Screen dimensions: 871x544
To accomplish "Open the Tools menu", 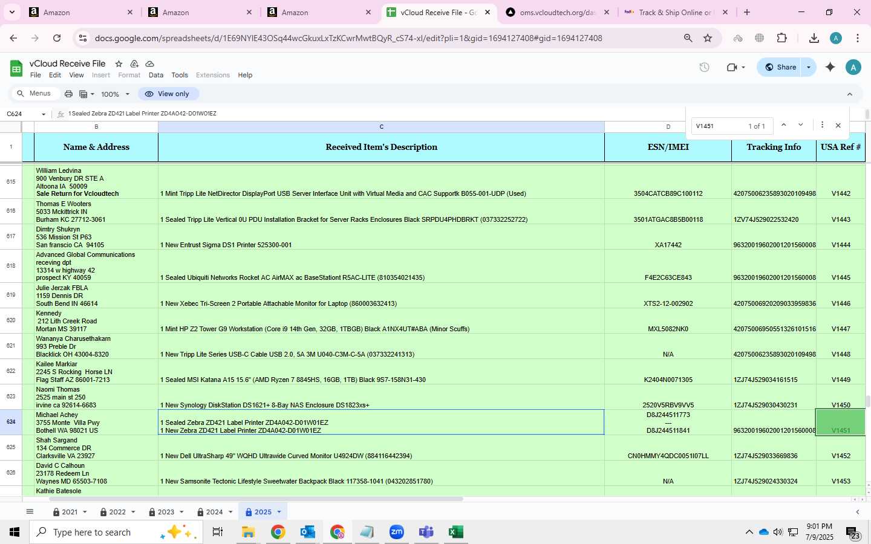I will [x=180, y=75].
